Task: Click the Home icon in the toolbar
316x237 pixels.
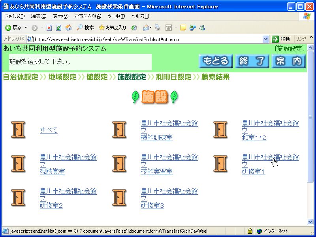Action: (68, 28)
